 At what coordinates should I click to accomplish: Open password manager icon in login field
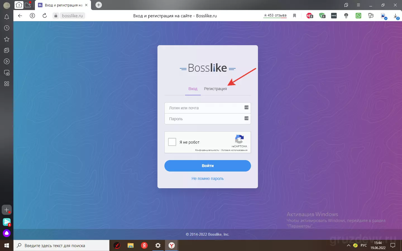tap(247, 107)
